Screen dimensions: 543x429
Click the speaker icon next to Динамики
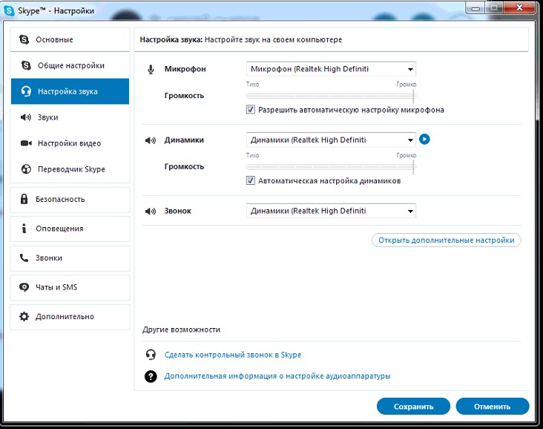pyautogui.click(x=151, y=140)
